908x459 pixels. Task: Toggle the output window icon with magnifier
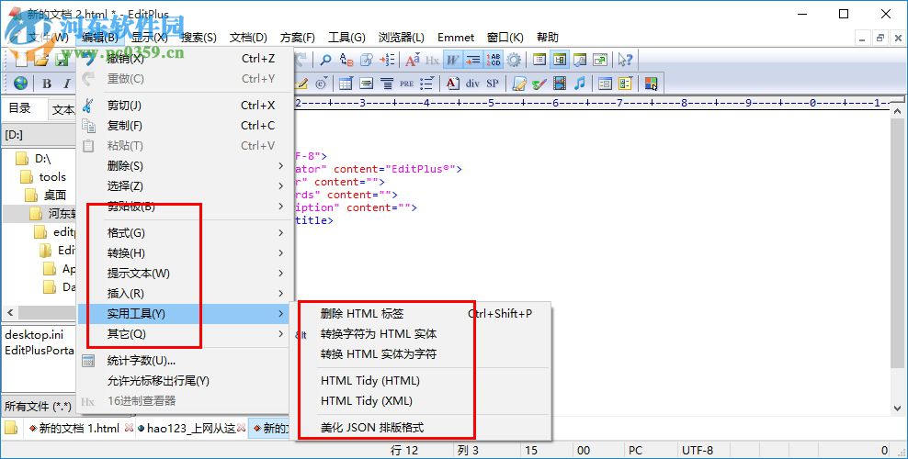pyautogui.click(x=580, y=60)
